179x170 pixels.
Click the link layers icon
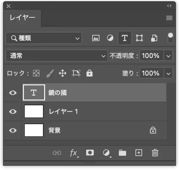57,153
